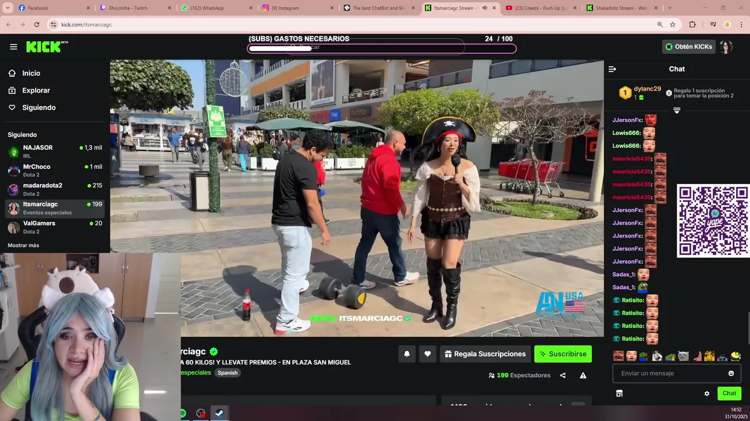This screenshot has width=750, height=421.
Task: Reload the page
Action: coord(36,25)
